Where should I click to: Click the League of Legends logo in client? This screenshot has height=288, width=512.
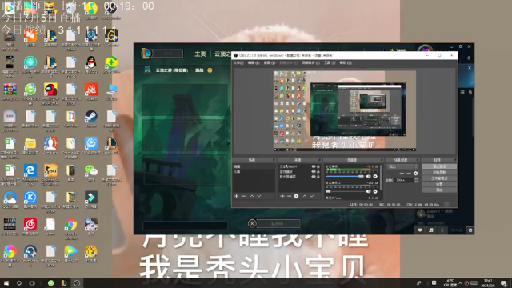(146, 54)
